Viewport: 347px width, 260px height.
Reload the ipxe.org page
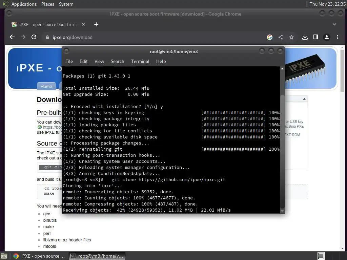coord(34,37)
